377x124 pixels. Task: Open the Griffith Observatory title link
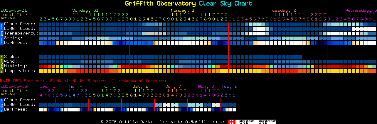pyautogui.click(x=160, y=4)
